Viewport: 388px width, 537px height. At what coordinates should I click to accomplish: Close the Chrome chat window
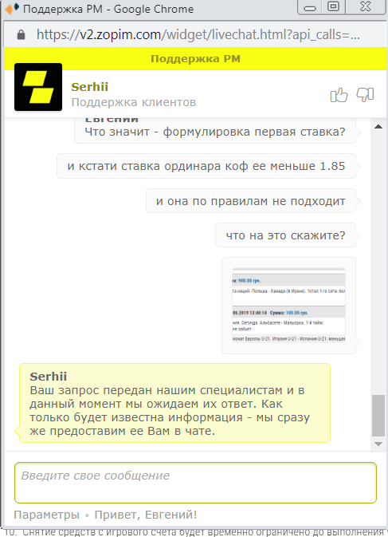pyautogui.click(x=366, y=7)
